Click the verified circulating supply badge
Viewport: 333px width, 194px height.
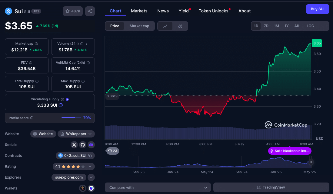click(x=67, y=99)
